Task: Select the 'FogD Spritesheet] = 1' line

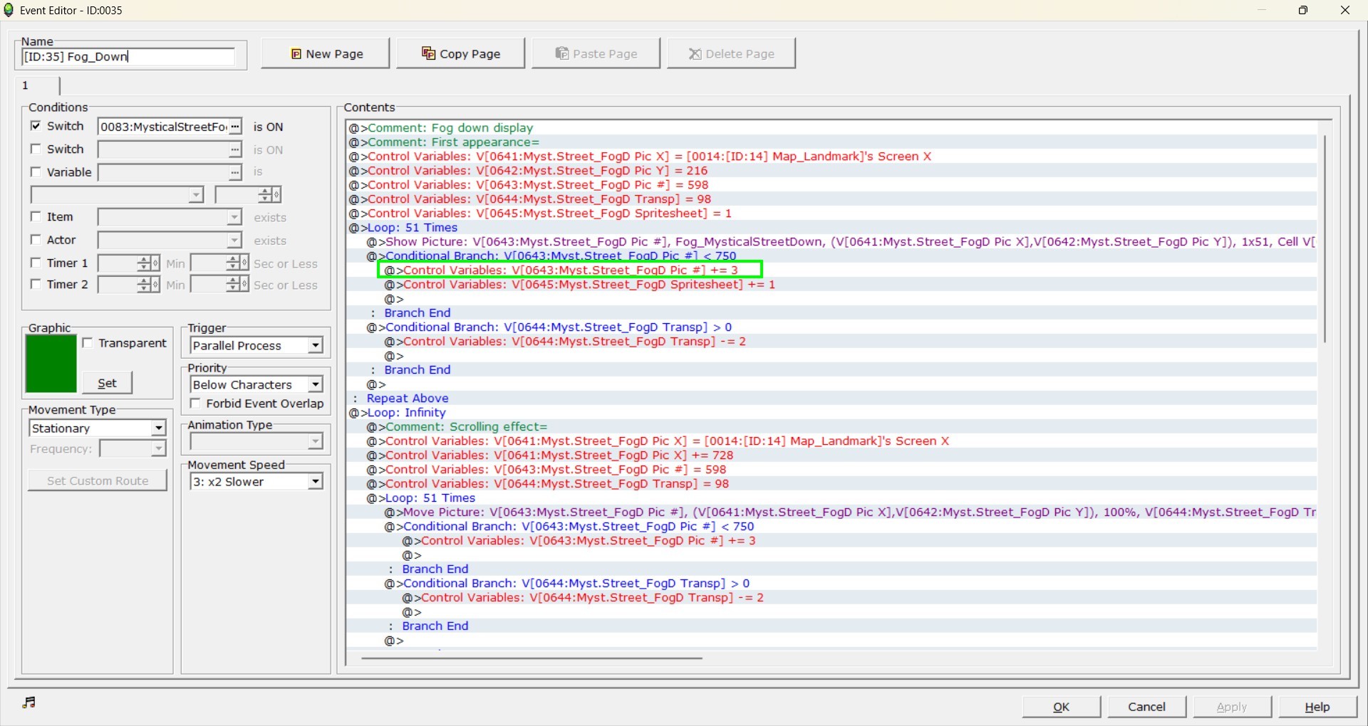Action: [x=831, y=214]
